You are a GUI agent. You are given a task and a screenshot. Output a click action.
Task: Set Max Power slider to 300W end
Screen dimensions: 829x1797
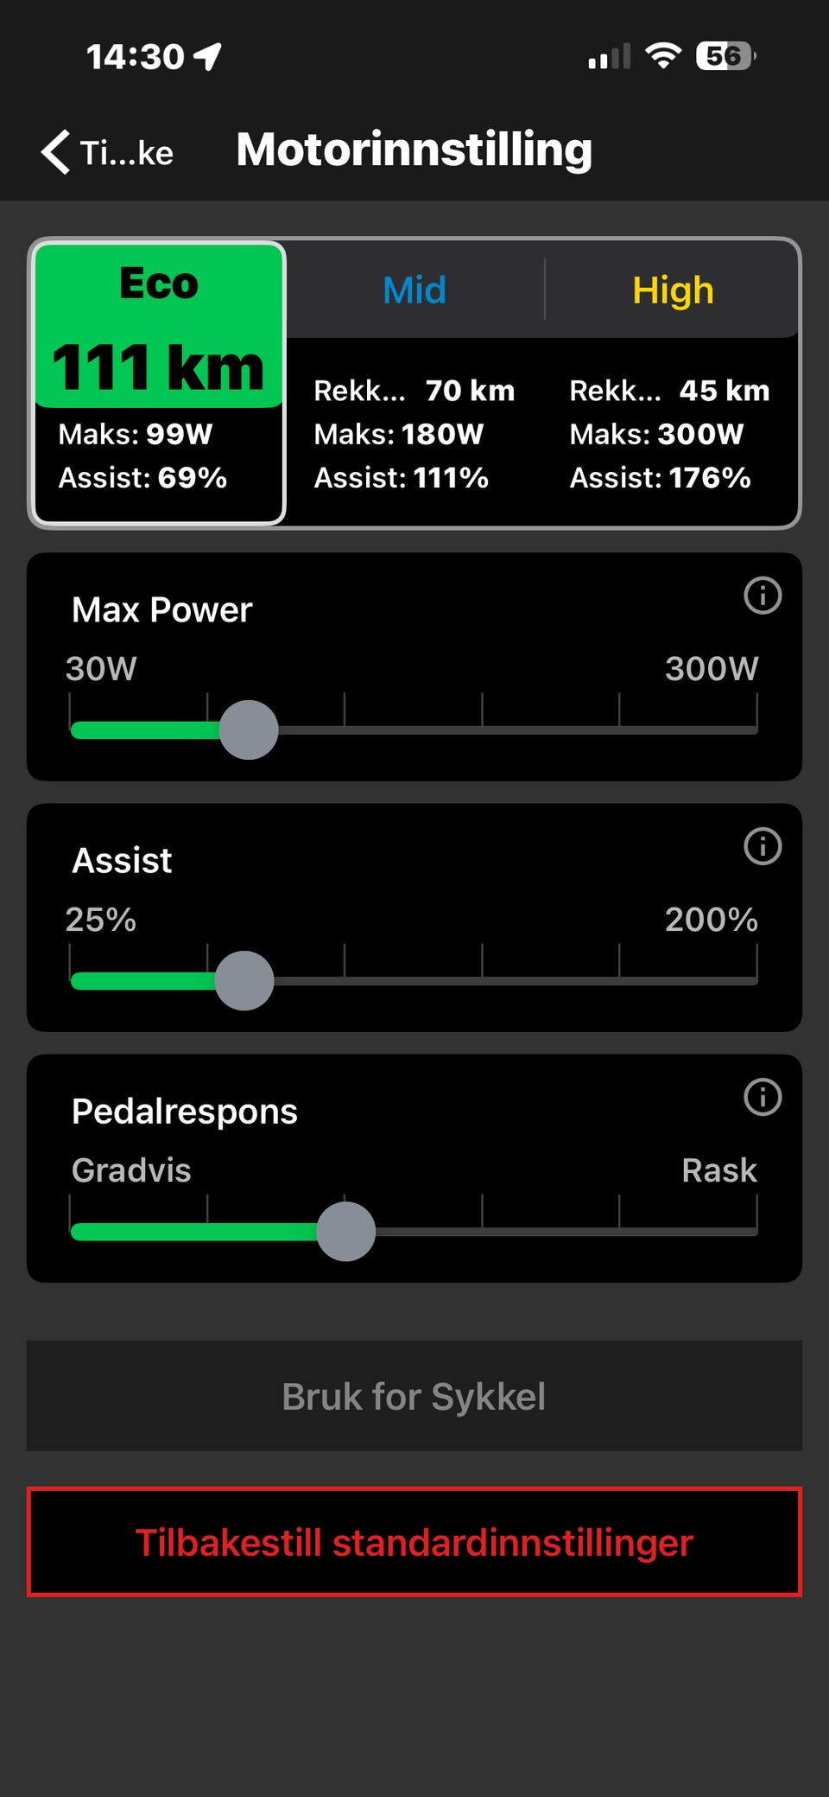pyautogui.click(x=756, y=730)
